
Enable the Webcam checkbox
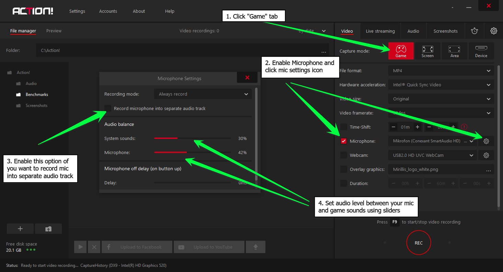344,155
